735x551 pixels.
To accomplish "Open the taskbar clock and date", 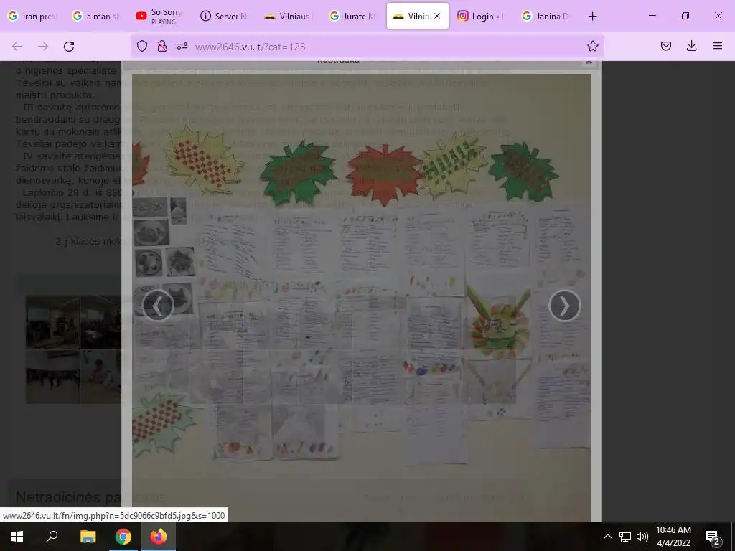I will pyautogui.click(x=673, y=537).
